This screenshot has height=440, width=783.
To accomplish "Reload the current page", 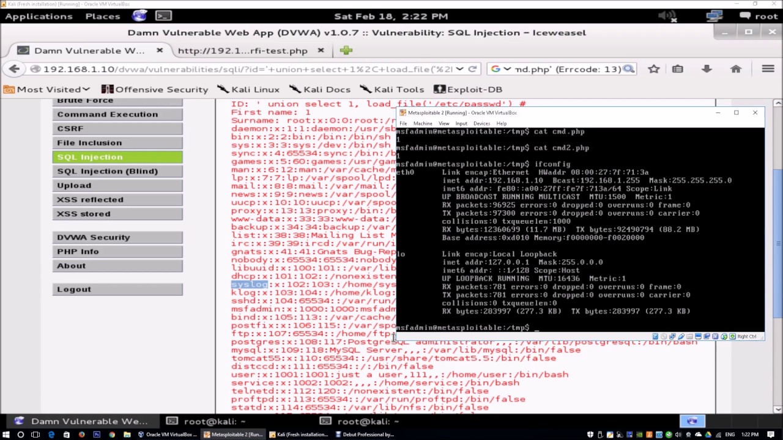I will 472,69.
